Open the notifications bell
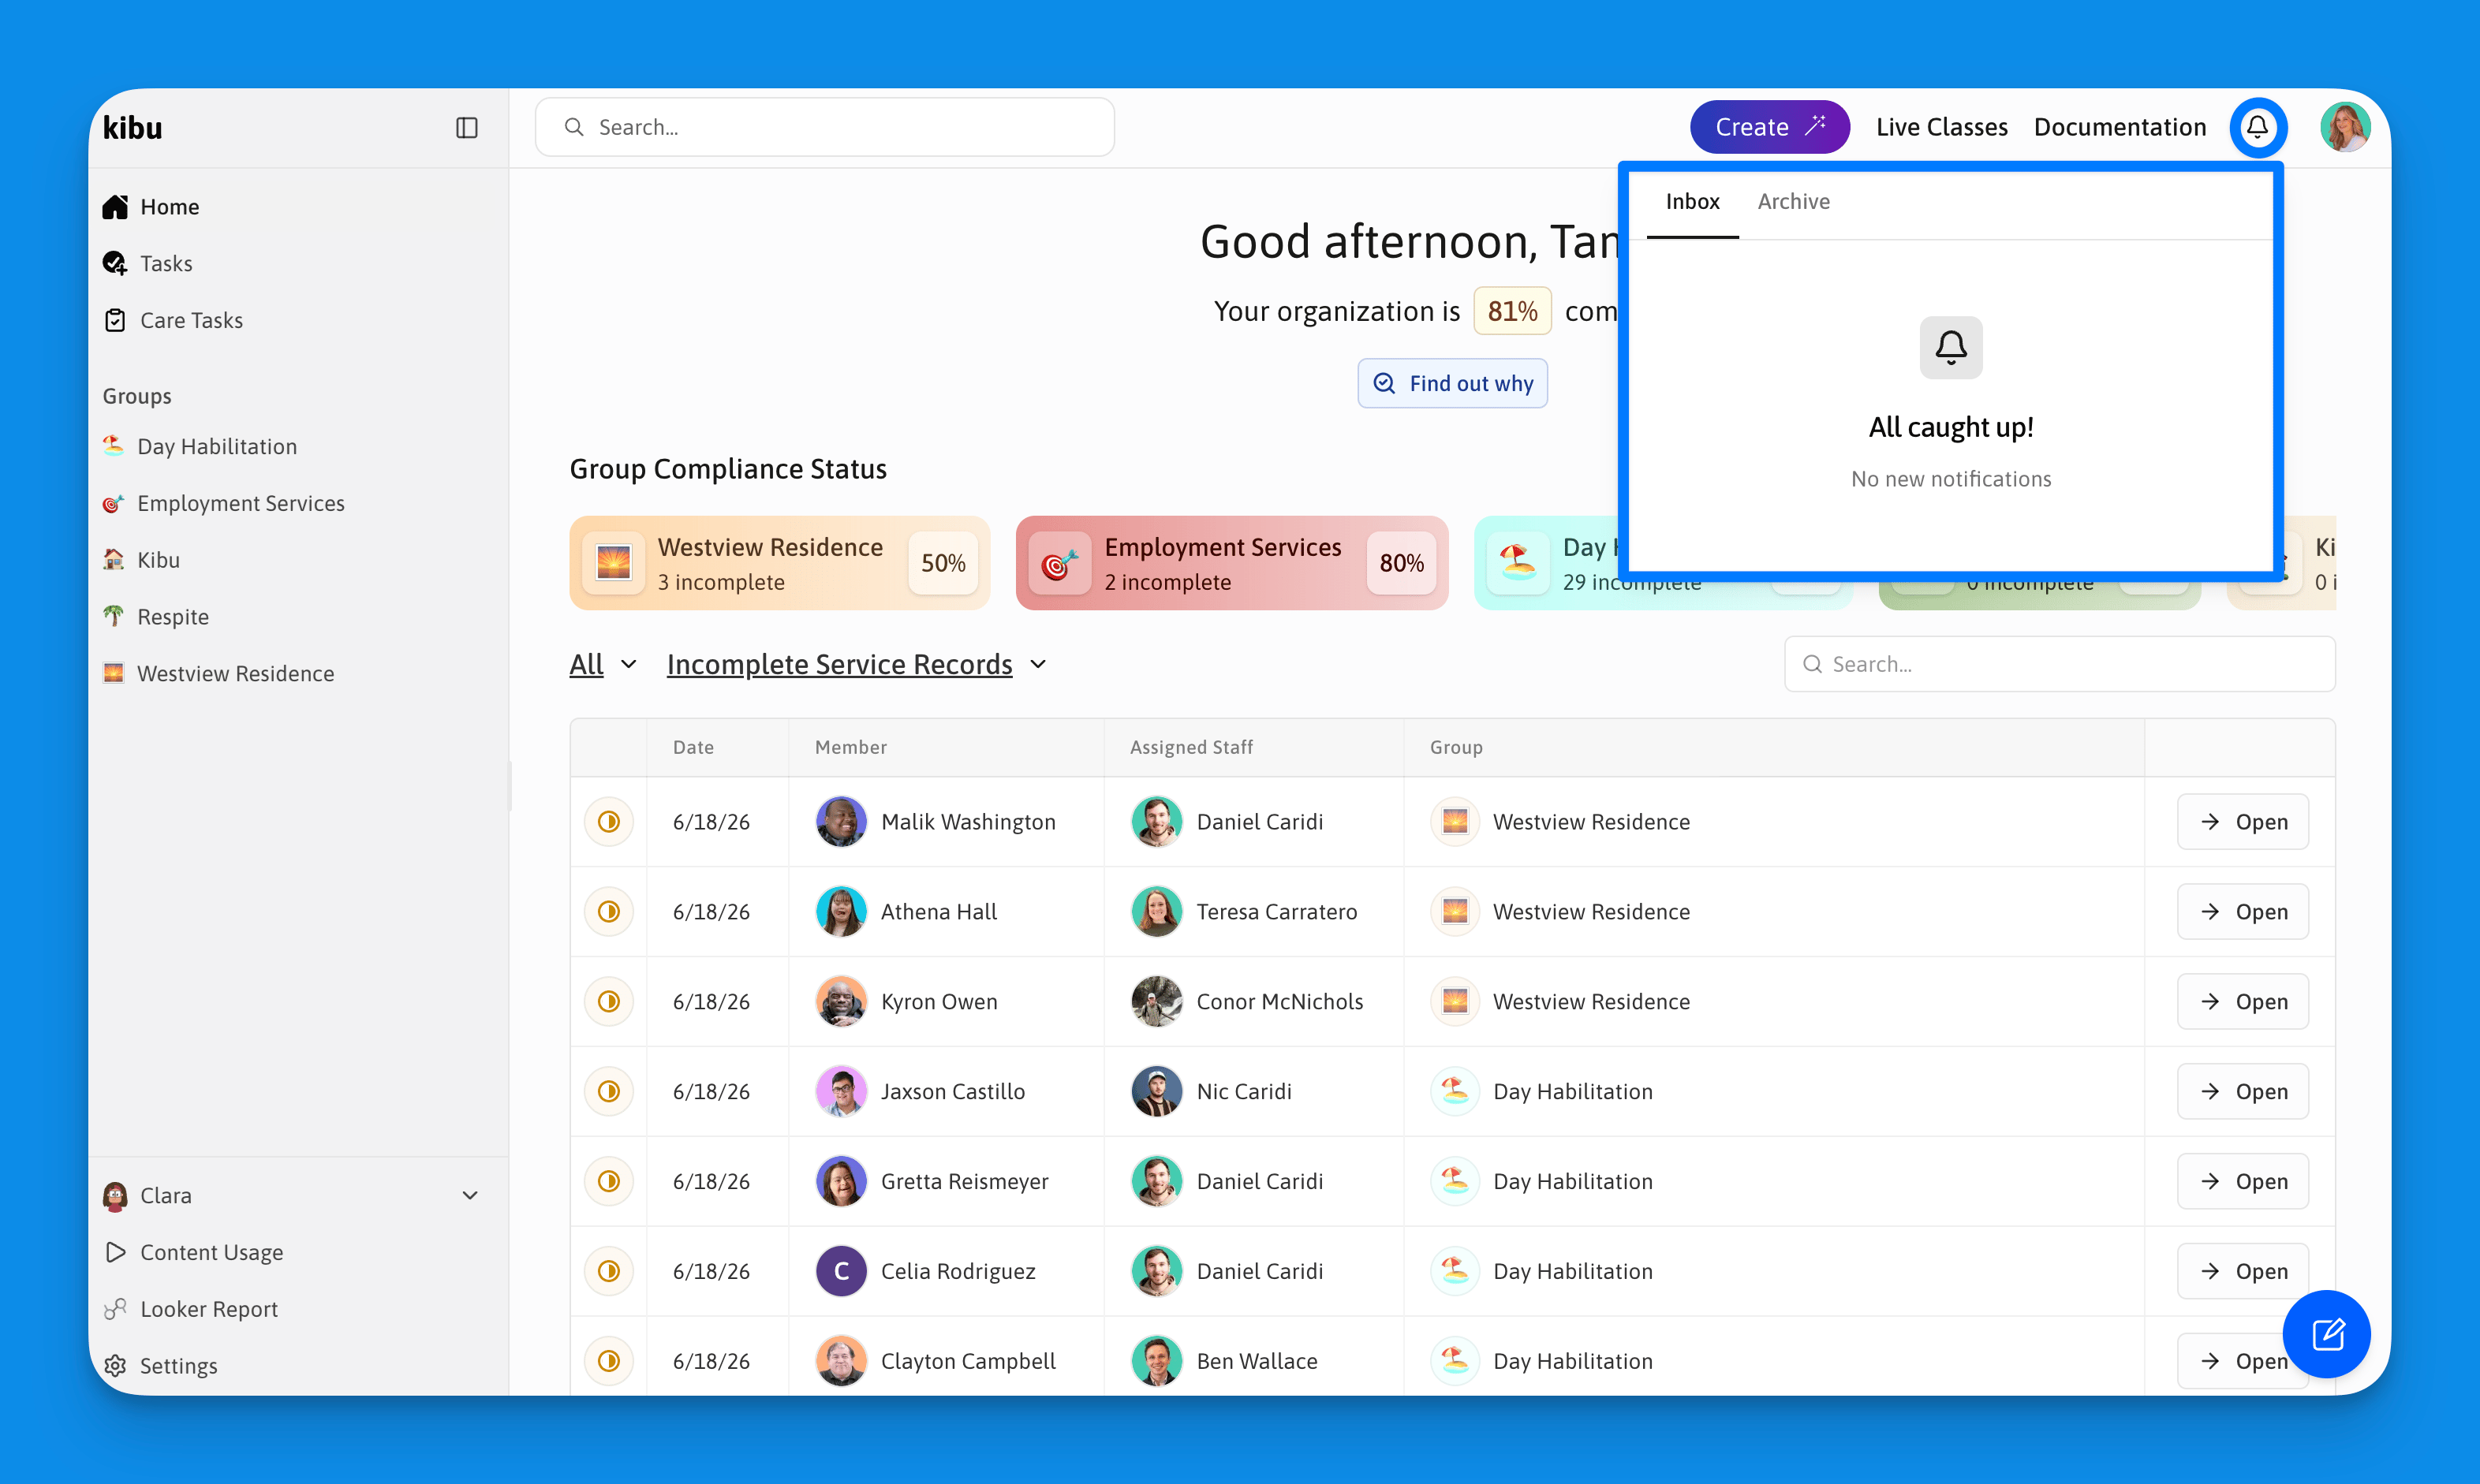Screen dimensions: 2480x1484 tap(2258, 127)
